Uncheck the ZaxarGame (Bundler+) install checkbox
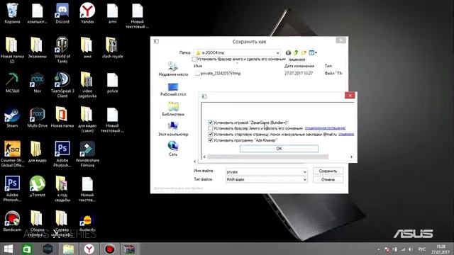The height and width of the screenshot is (255, 454). pos(211,123)
